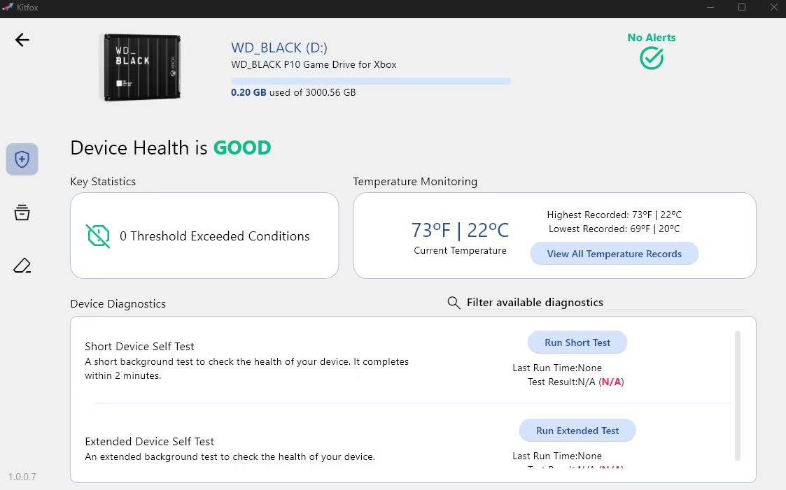Maximize the Kitfox window

[x=742, y=7]
